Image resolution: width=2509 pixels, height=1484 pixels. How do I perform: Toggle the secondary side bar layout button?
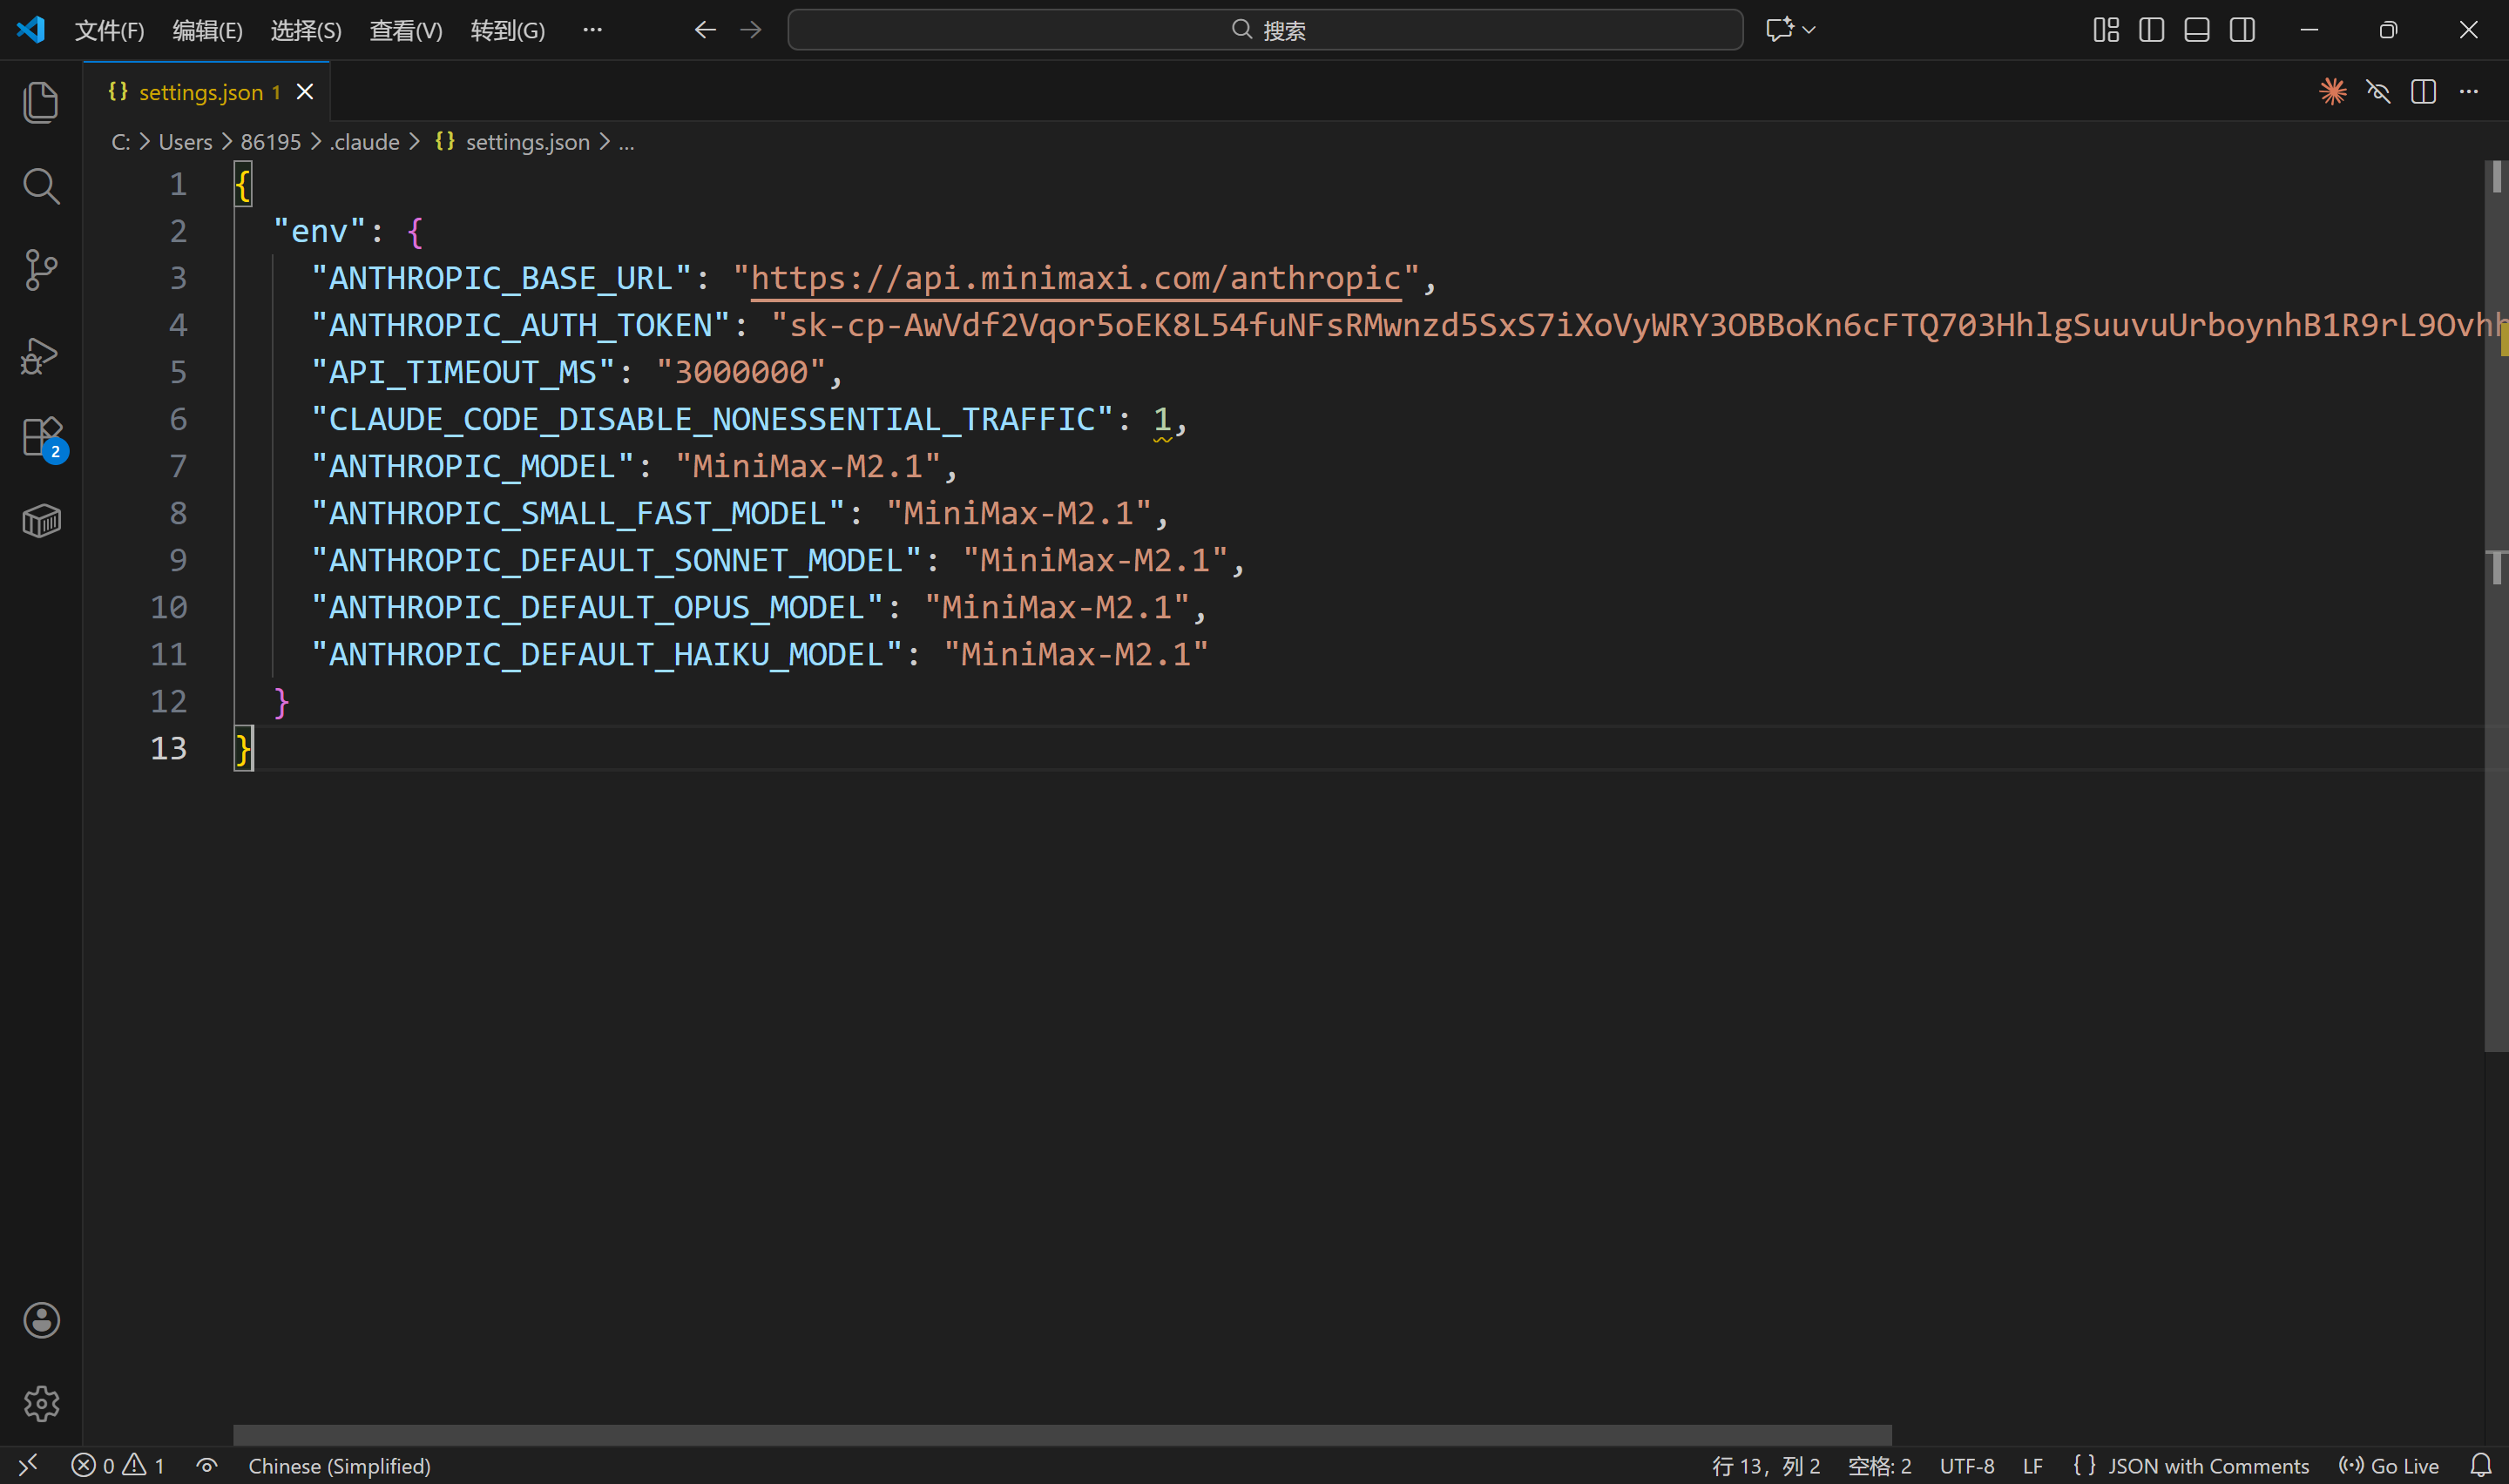tap(2242, 30)
